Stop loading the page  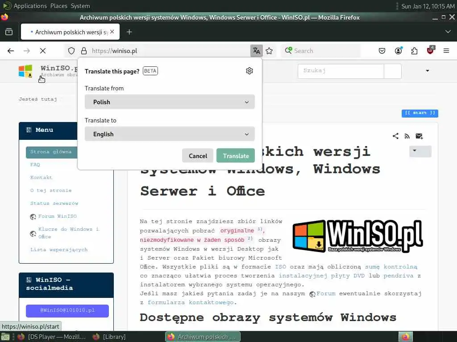[x=43, y=51]
